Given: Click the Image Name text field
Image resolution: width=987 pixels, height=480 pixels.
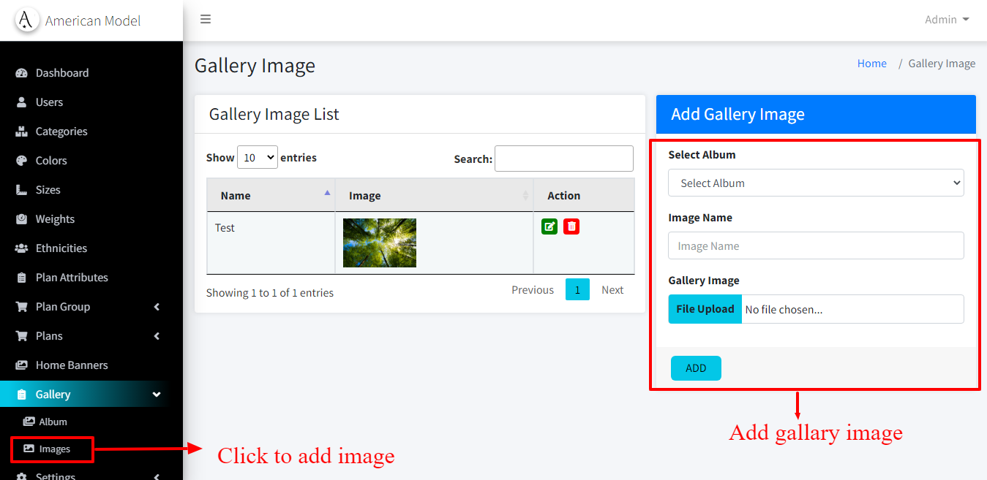Looking at the screenshot, I should [x=816, y=246].
